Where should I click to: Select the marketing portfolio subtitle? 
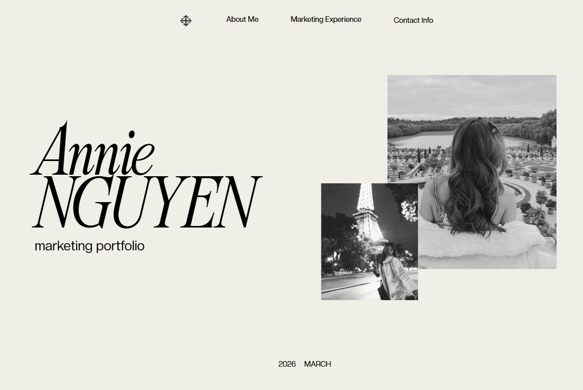[x=89, y=245]
